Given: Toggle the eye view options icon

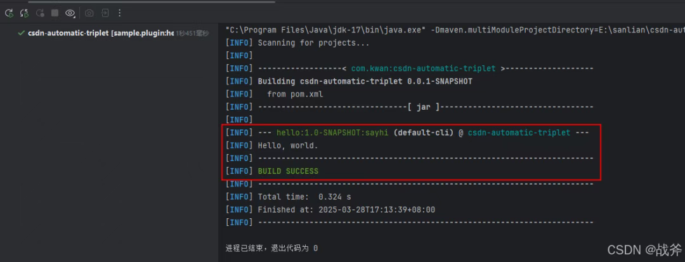Looking at the screenshot, I should click(x=70, y=13).
